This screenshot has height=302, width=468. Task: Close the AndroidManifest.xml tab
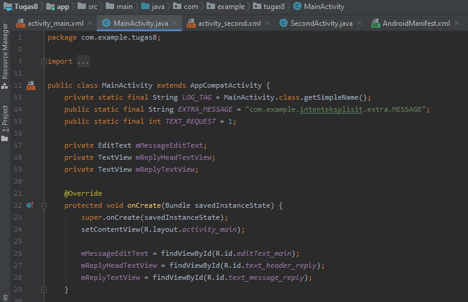pyautogui.click(x=457, y=23)
